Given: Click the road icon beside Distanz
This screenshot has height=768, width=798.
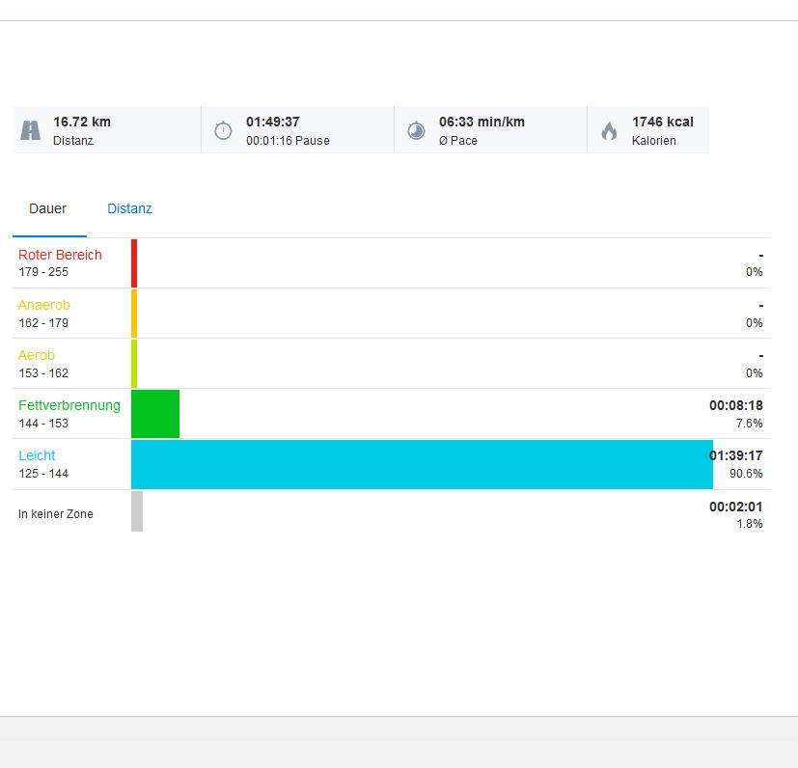Looking at the screenshot, I should tap(31, 130).
